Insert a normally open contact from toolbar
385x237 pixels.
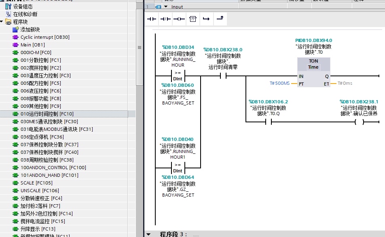point(152,19)
